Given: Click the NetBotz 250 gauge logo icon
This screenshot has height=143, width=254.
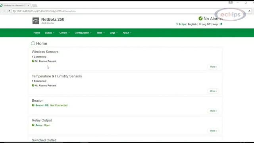Looking at the screenshot, I should point(36,21).
